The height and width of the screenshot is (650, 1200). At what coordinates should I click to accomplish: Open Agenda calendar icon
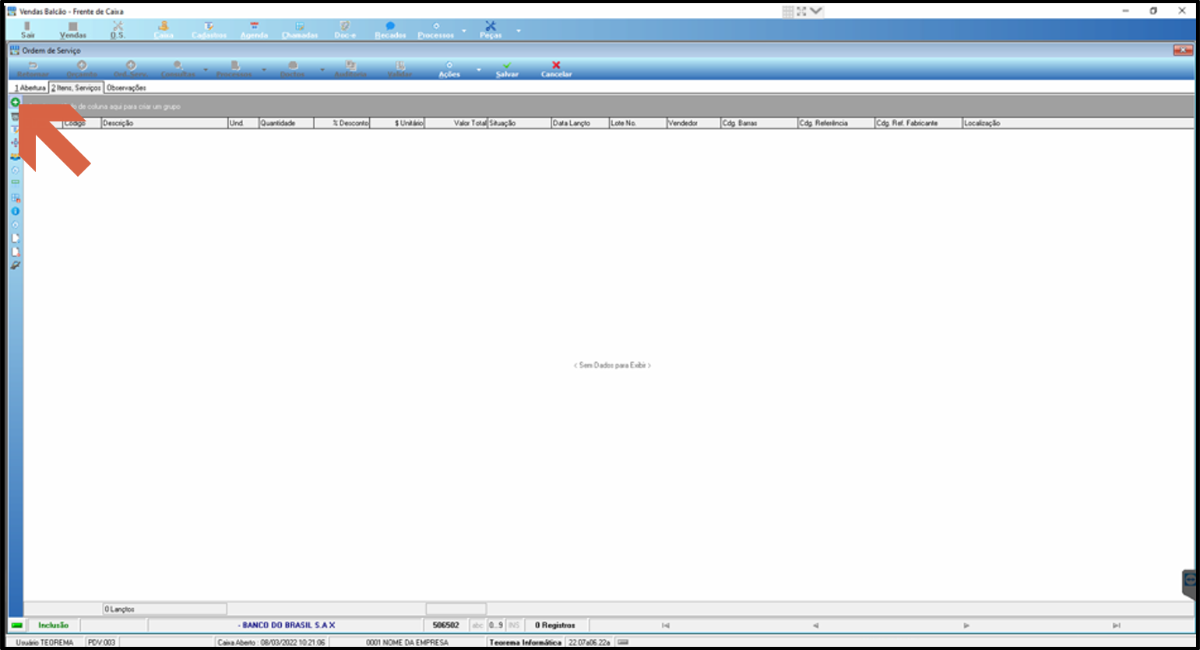point(254,30)
